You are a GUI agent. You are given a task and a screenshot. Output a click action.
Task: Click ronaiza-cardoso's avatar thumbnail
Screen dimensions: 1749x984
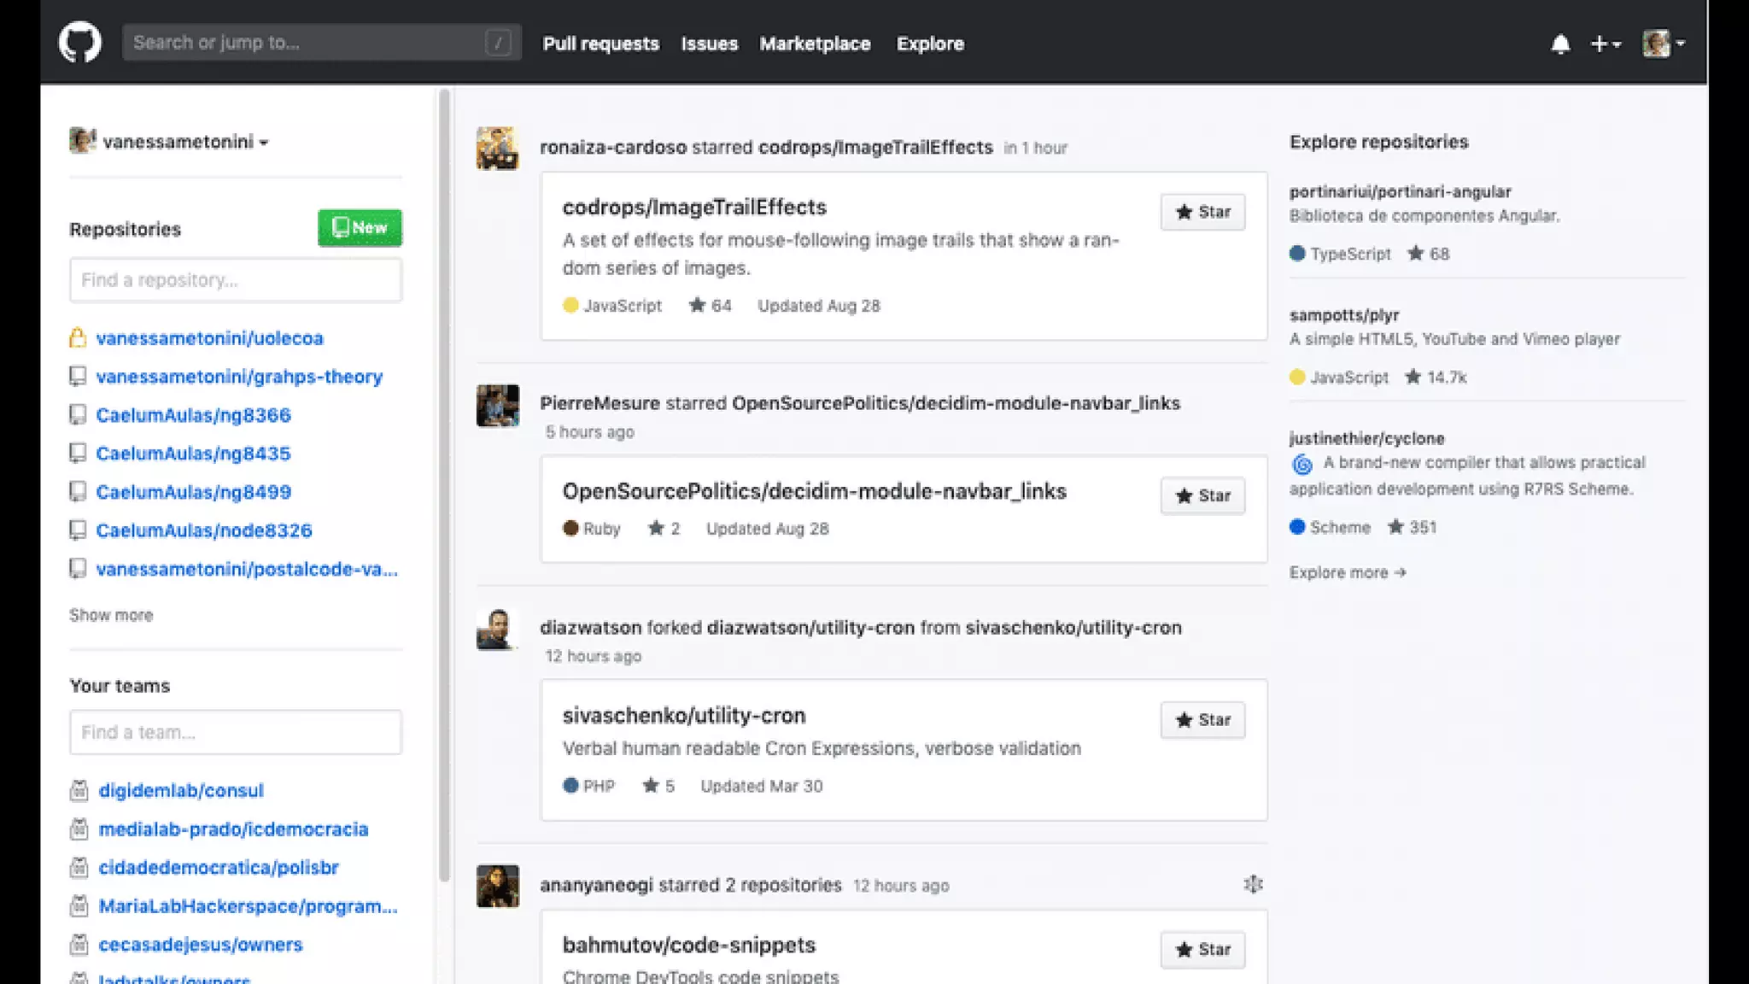coord(497,148)
